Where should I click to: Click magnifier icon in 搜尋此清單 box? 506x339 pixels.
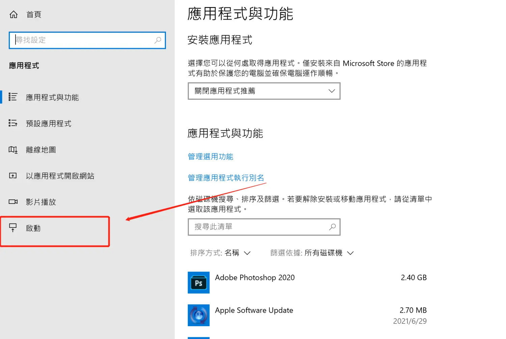[x=332, y=227]
